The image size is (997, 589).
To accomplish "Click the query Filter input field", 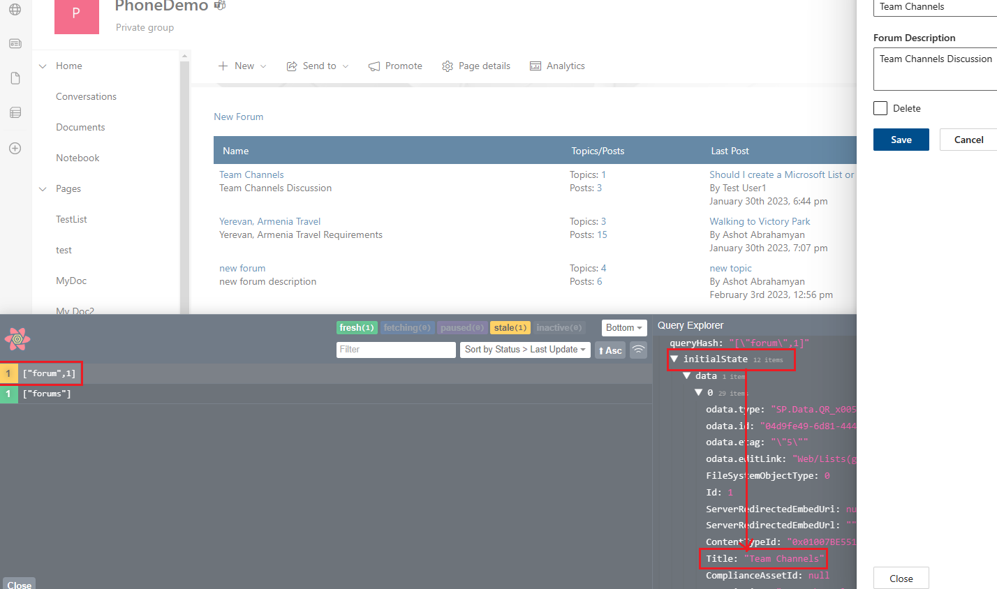I will point(395,350).
